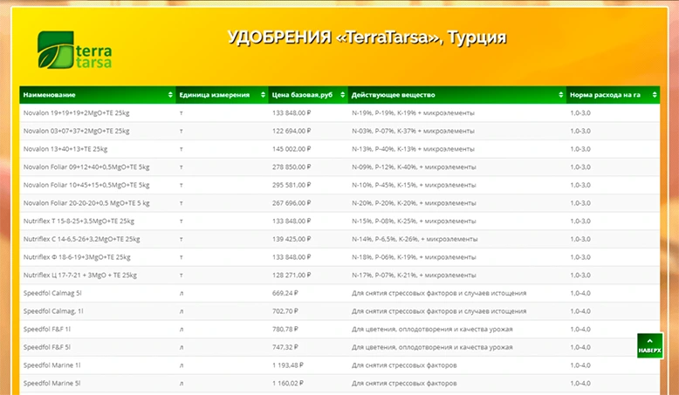Sort table by Наименование column arrows
The image size is (679, 395).
170,95
